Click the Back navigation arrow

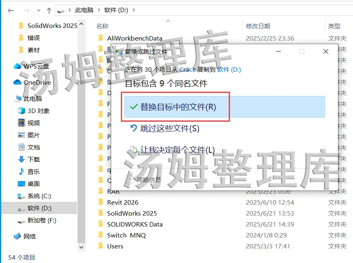(11, 11)
